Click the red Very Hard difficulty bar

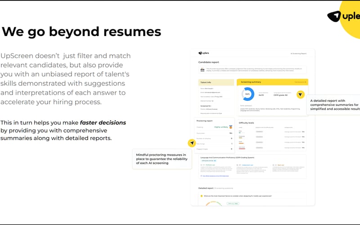point(242,149)
